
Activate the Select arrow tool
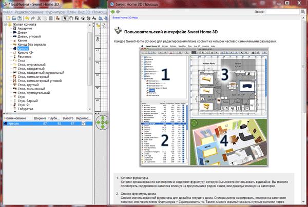tap(65, 18)
